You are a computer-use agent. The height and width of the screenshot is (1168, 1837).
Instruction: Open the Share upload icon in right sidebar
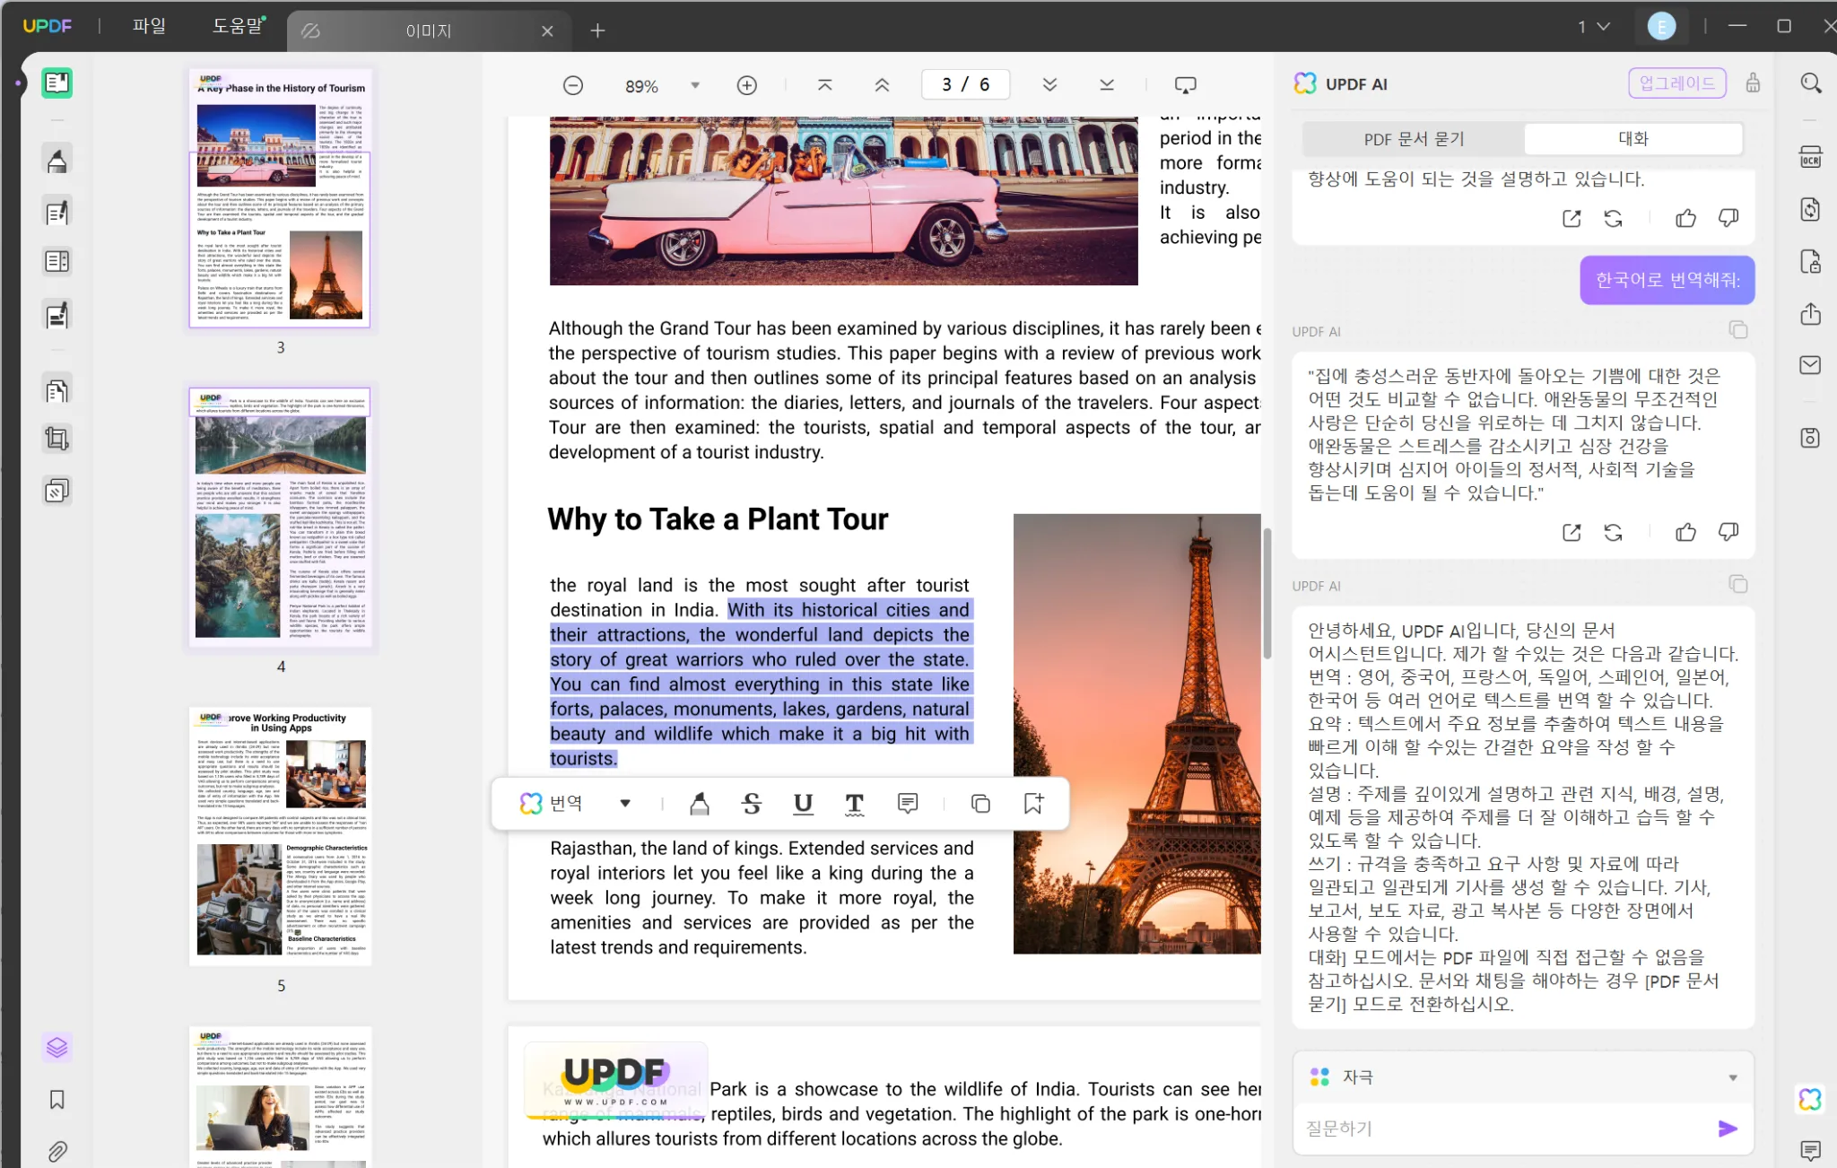click(x=1811, y=314)
